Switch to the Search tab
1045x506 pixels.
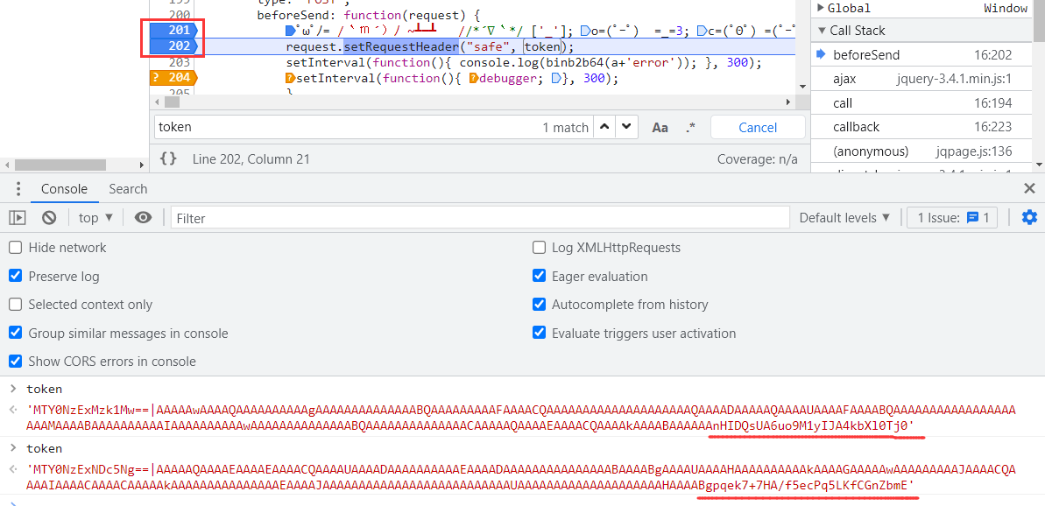coord(128,189)
